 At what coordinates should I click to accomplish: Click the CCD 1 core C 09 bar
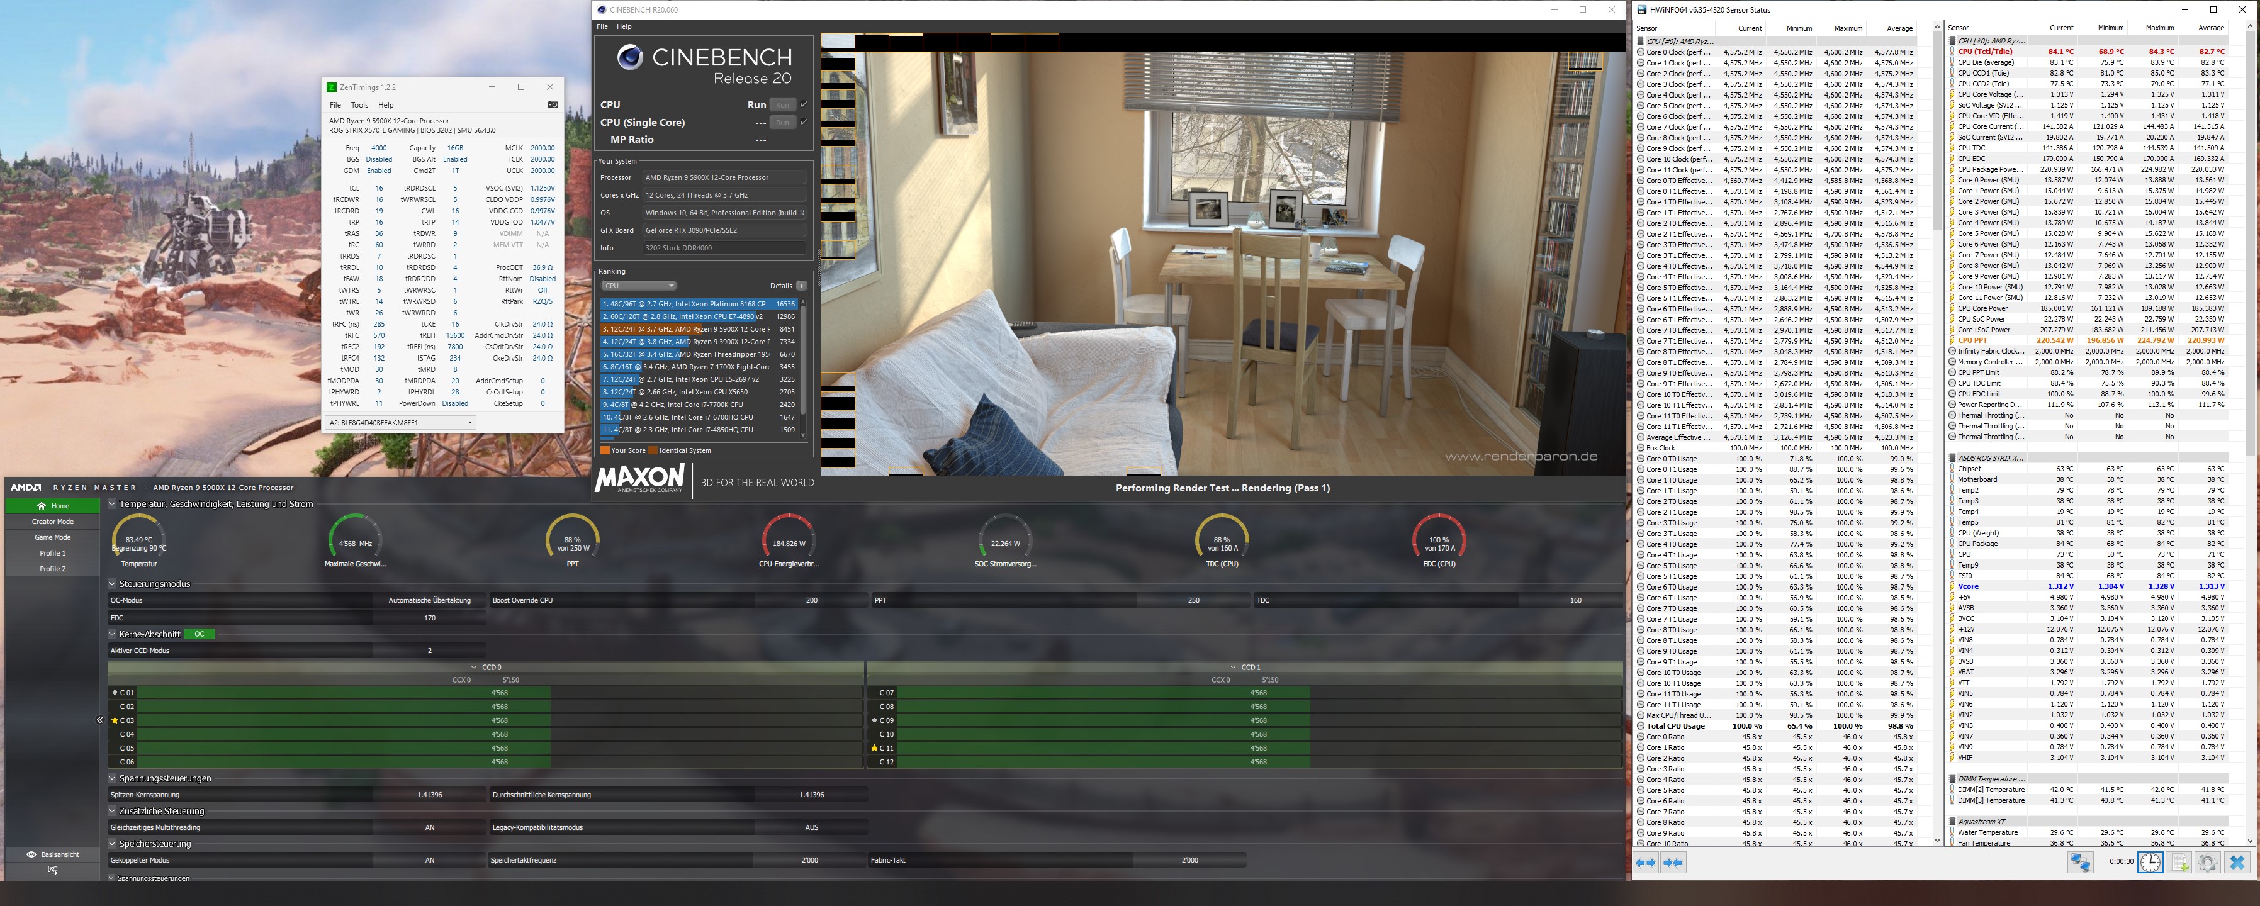click(1103, 720)
